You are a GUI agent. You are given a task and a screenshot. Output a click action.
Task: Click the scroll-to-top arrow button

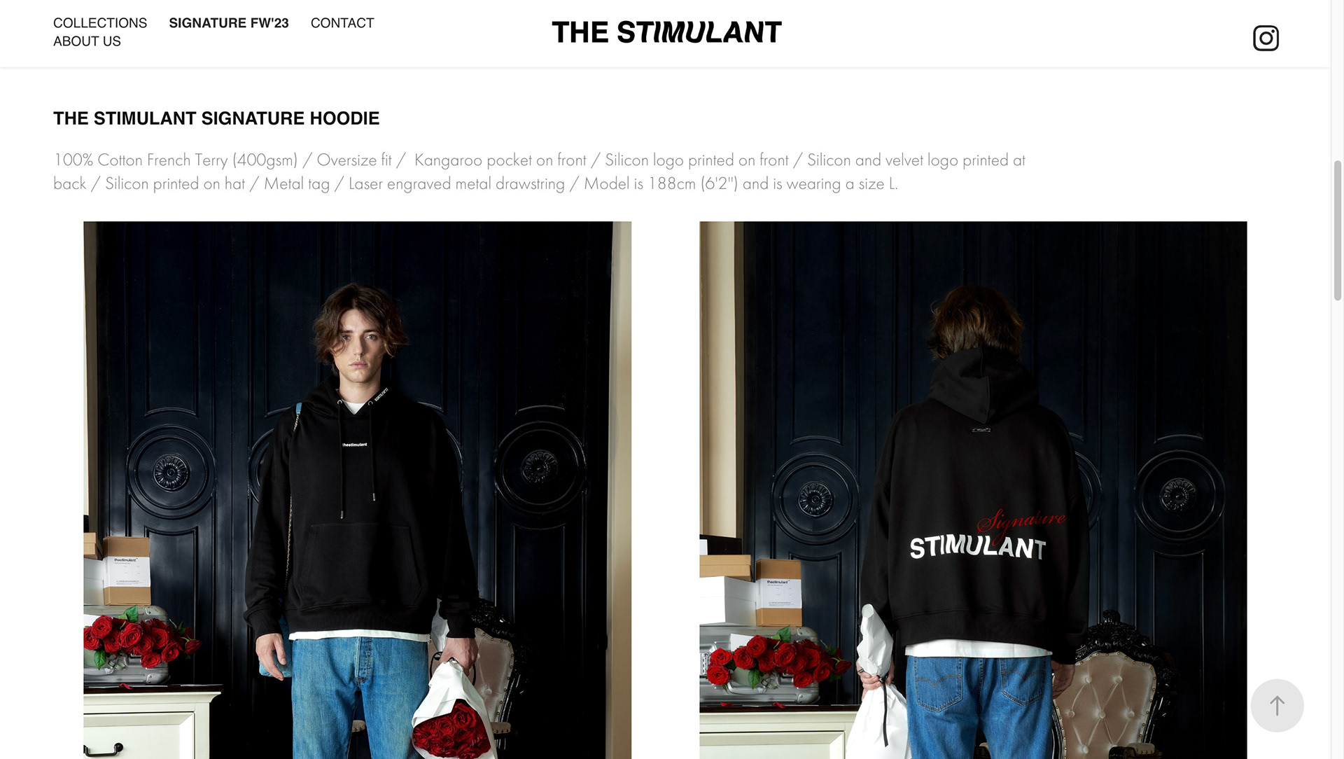[x=1277, y=706]
